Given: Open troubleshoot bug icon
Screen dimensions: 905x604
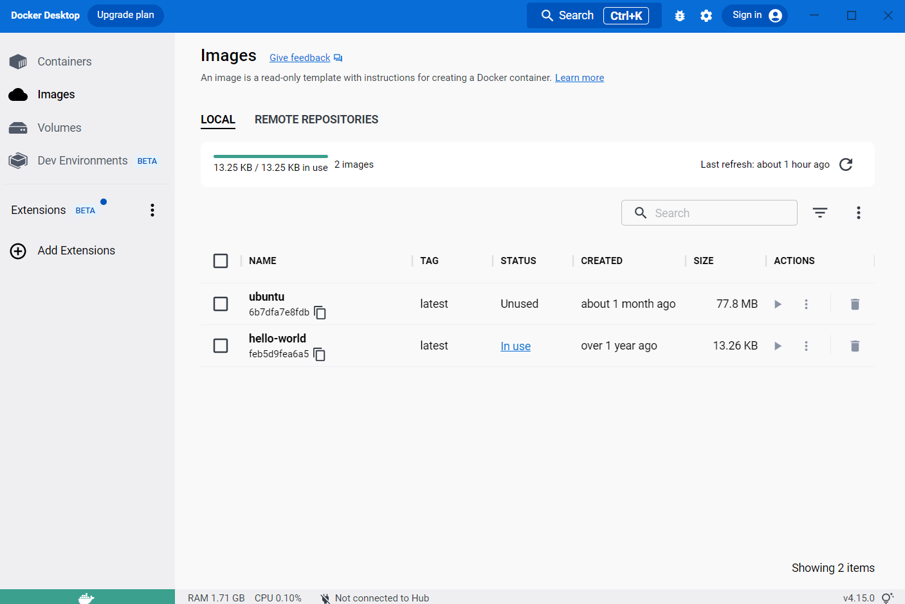Looking at the screenshot, I should pos(680,15).
